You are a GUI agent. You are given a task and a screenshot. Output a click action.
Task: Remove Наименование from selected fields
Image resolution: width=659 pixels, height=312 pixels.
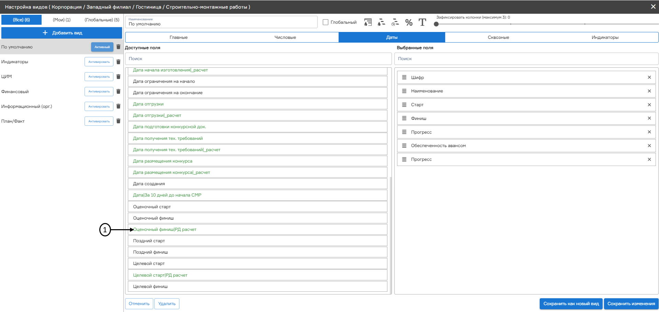click(x=649, y=91)
